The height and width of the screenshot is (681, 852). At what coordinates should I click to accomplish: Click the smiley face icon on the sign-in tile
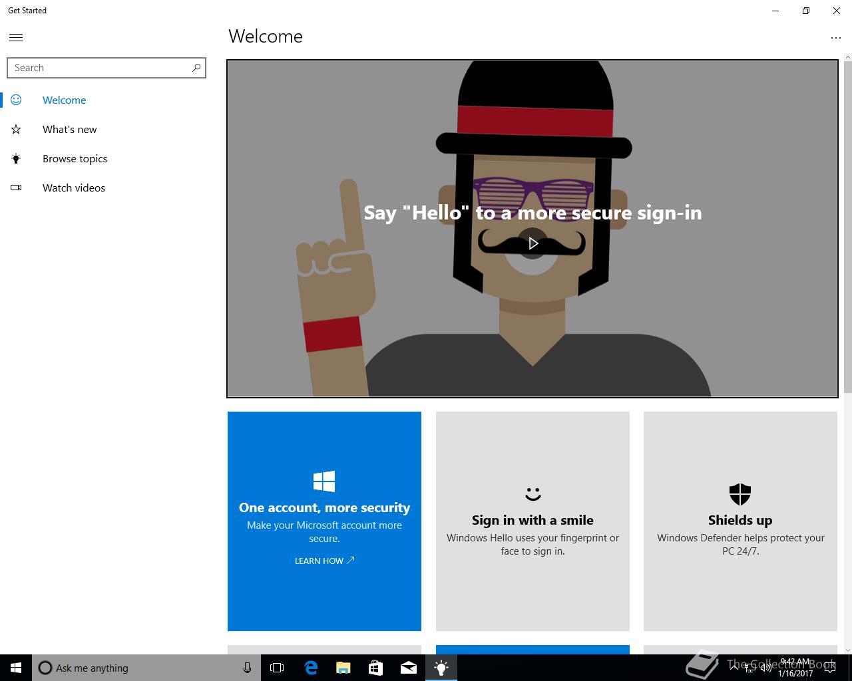(532, 493)
